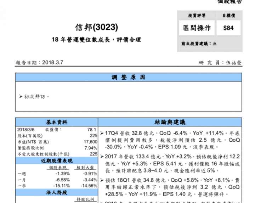This screenshot has height=203, width=255.
Task: Click the 結論與建議 section header
Action: point(170,122)
